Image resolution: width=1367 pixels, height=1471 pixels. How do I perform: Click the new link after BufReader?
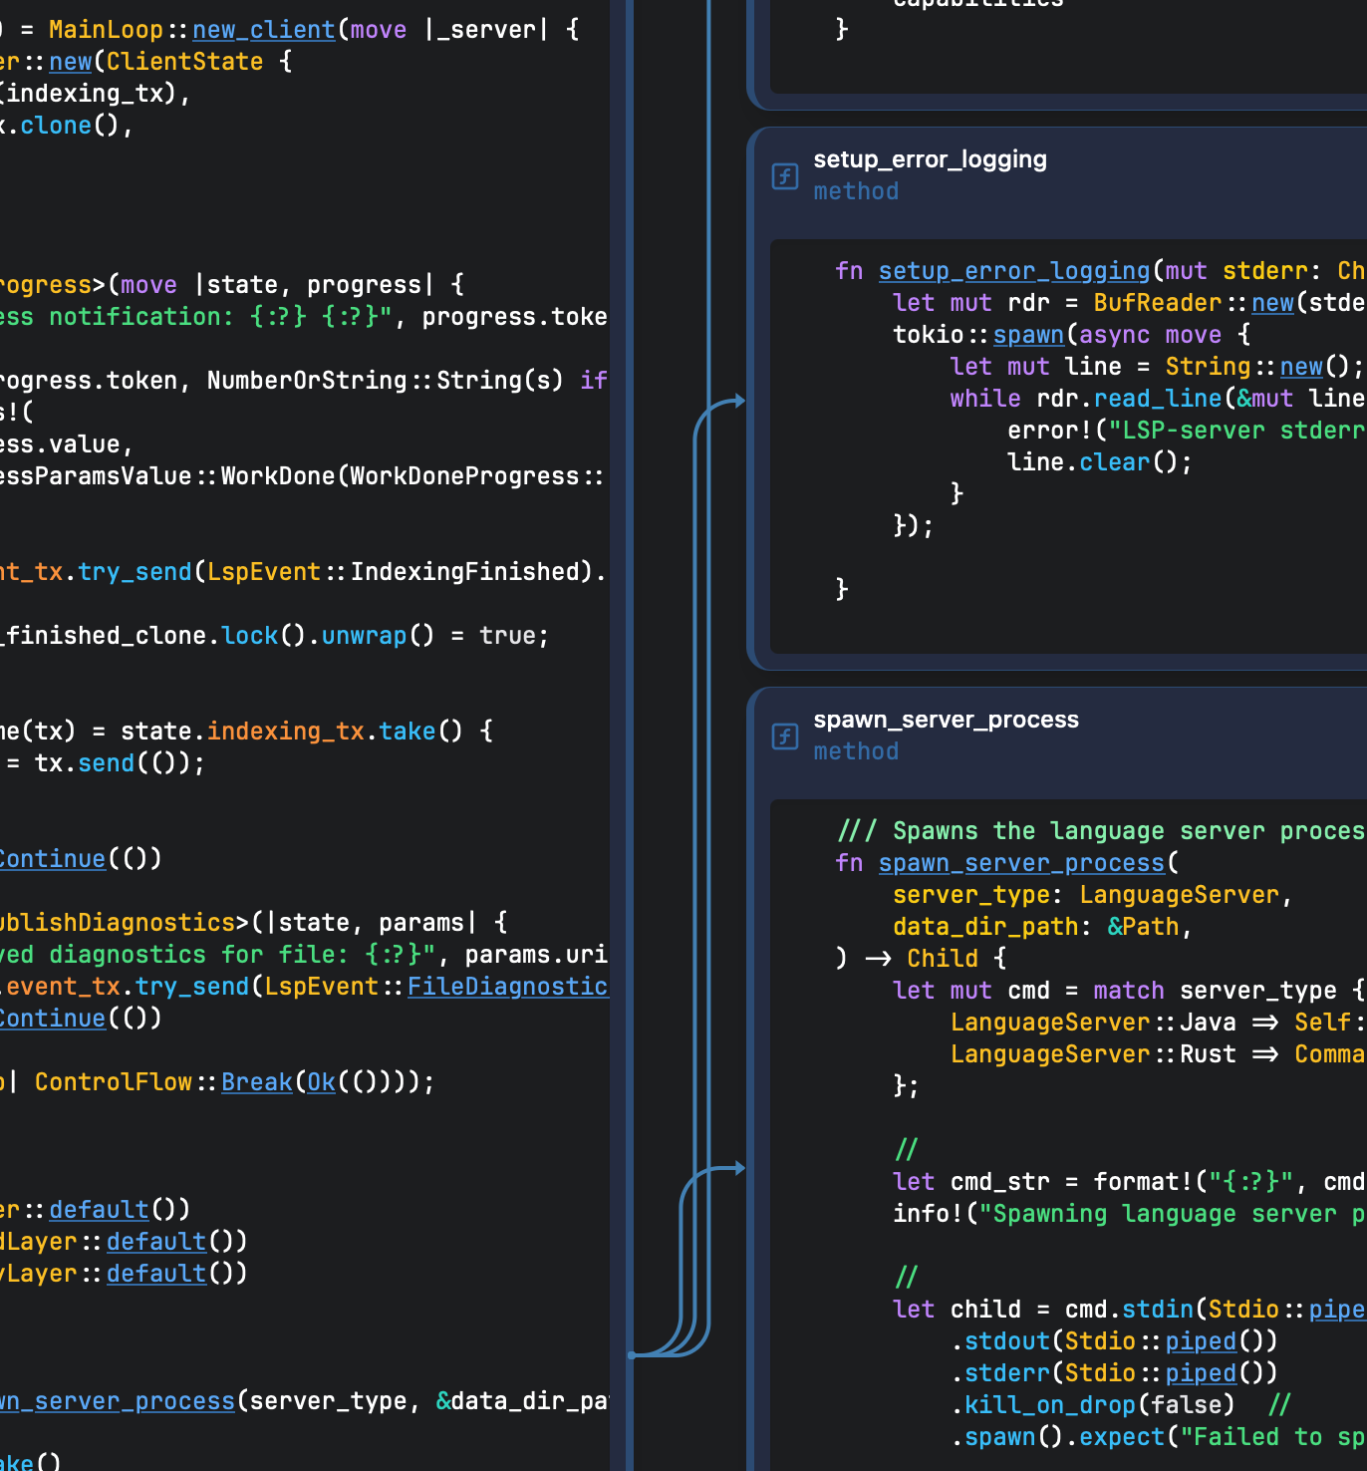pyautogui.click(x=1272, y=303)
